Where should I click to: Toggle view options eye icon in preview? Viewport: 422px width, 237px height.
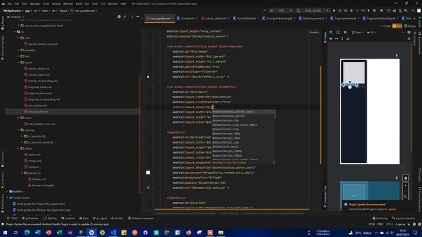pyautogui.click(x=331, y=39)
